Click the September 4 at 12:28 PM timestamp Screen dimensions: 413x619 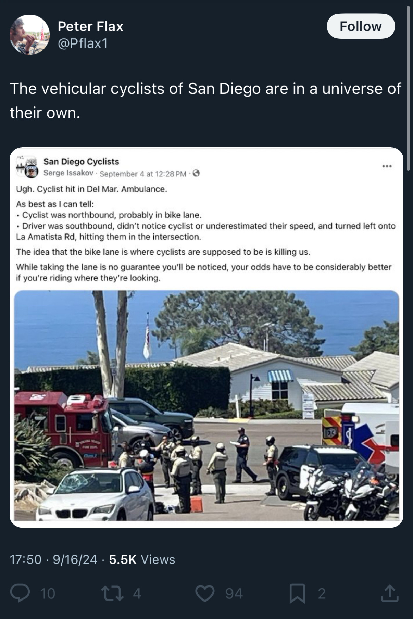143,174
